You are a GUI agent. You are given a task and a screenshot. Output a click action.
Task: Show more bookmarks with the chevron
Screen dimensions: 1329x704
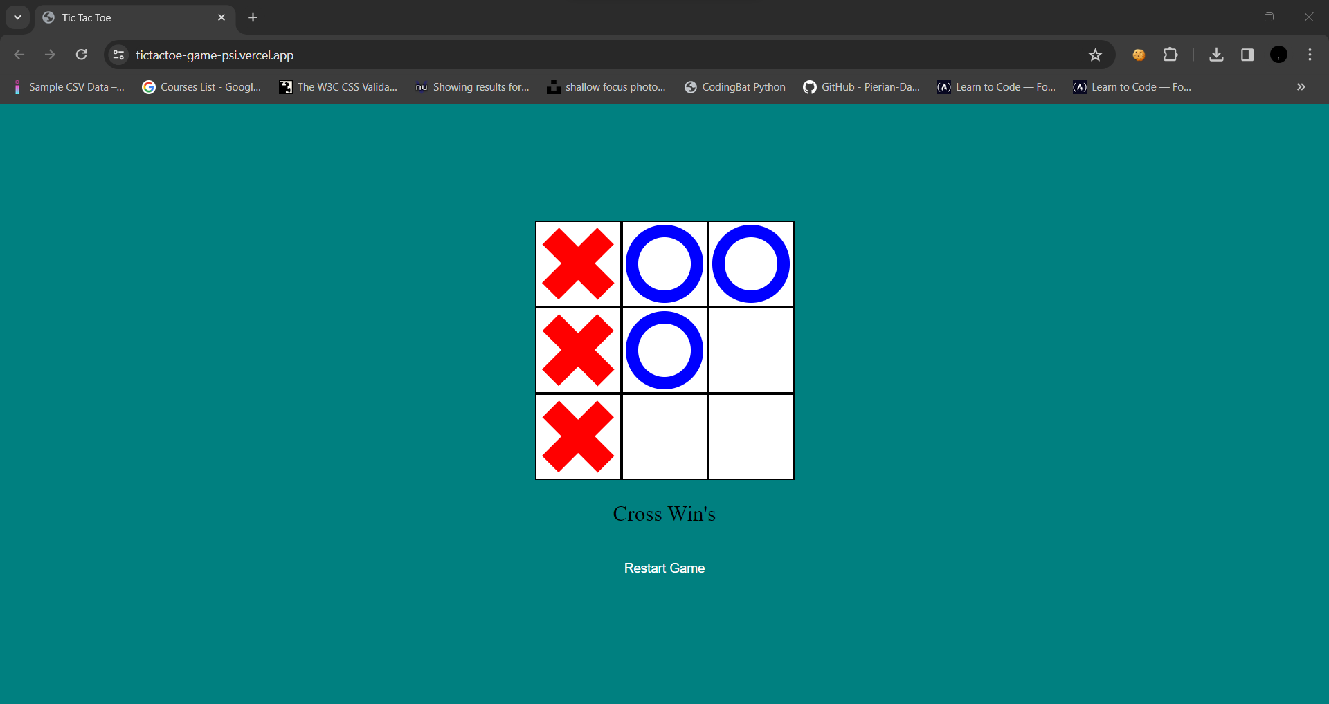(x=1301, y=87)
